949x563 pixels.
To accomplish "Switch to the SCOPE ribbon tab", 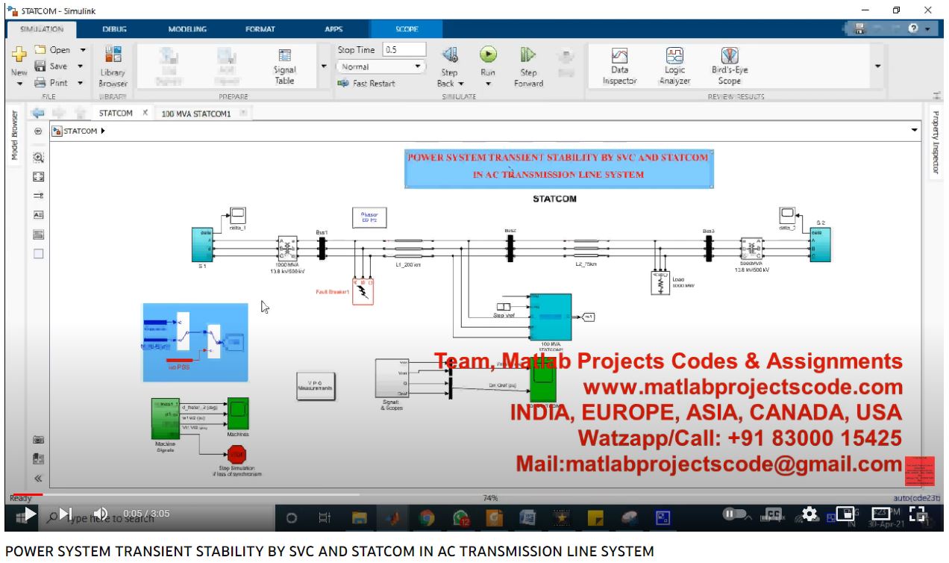I will click(x=407, y=29).
